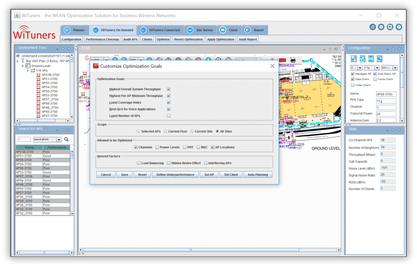417x266 pixels.
Task: Toggle the Least Coverage Holes checkbox
Action: (168, 103)
